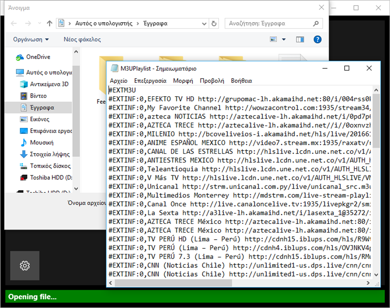Expand the chevron after Αυτός ο υπολογιστής in path
Screen dimensions: 390x308
[138, 24]
